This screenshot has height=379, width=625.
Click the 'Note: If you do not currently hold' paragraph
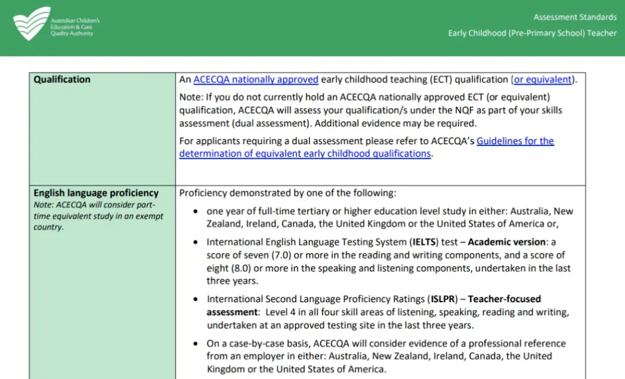tap(370, 110)
